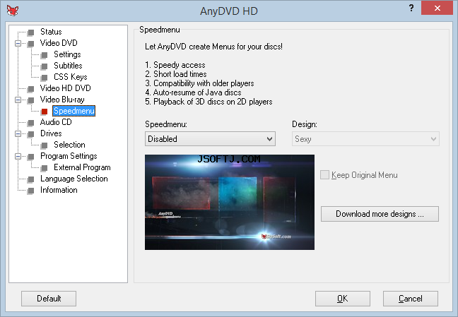
Task: Click the grey icon beside Audio CD
Action: coord(30,123)
